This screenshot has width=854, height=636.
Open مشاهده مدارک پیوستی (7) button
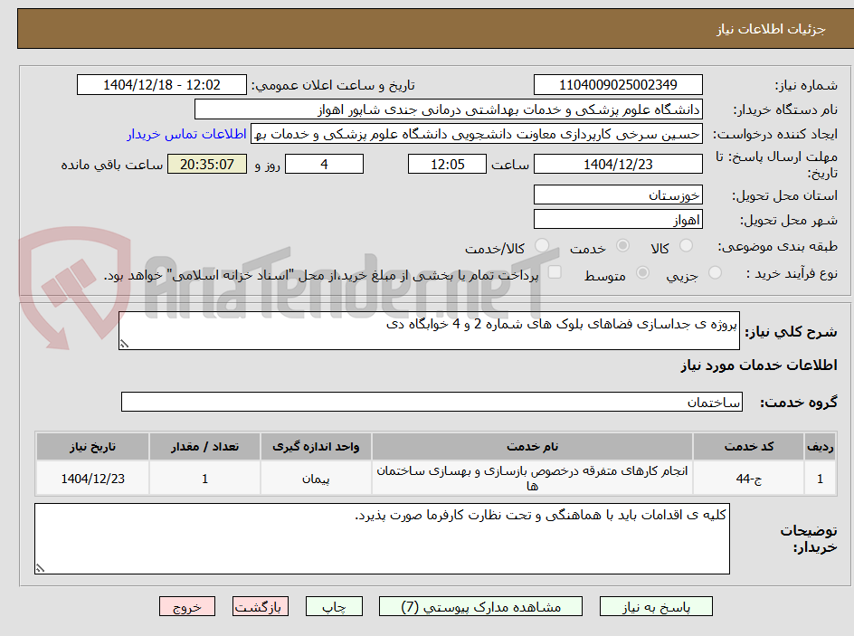click(x=480, y=606)
